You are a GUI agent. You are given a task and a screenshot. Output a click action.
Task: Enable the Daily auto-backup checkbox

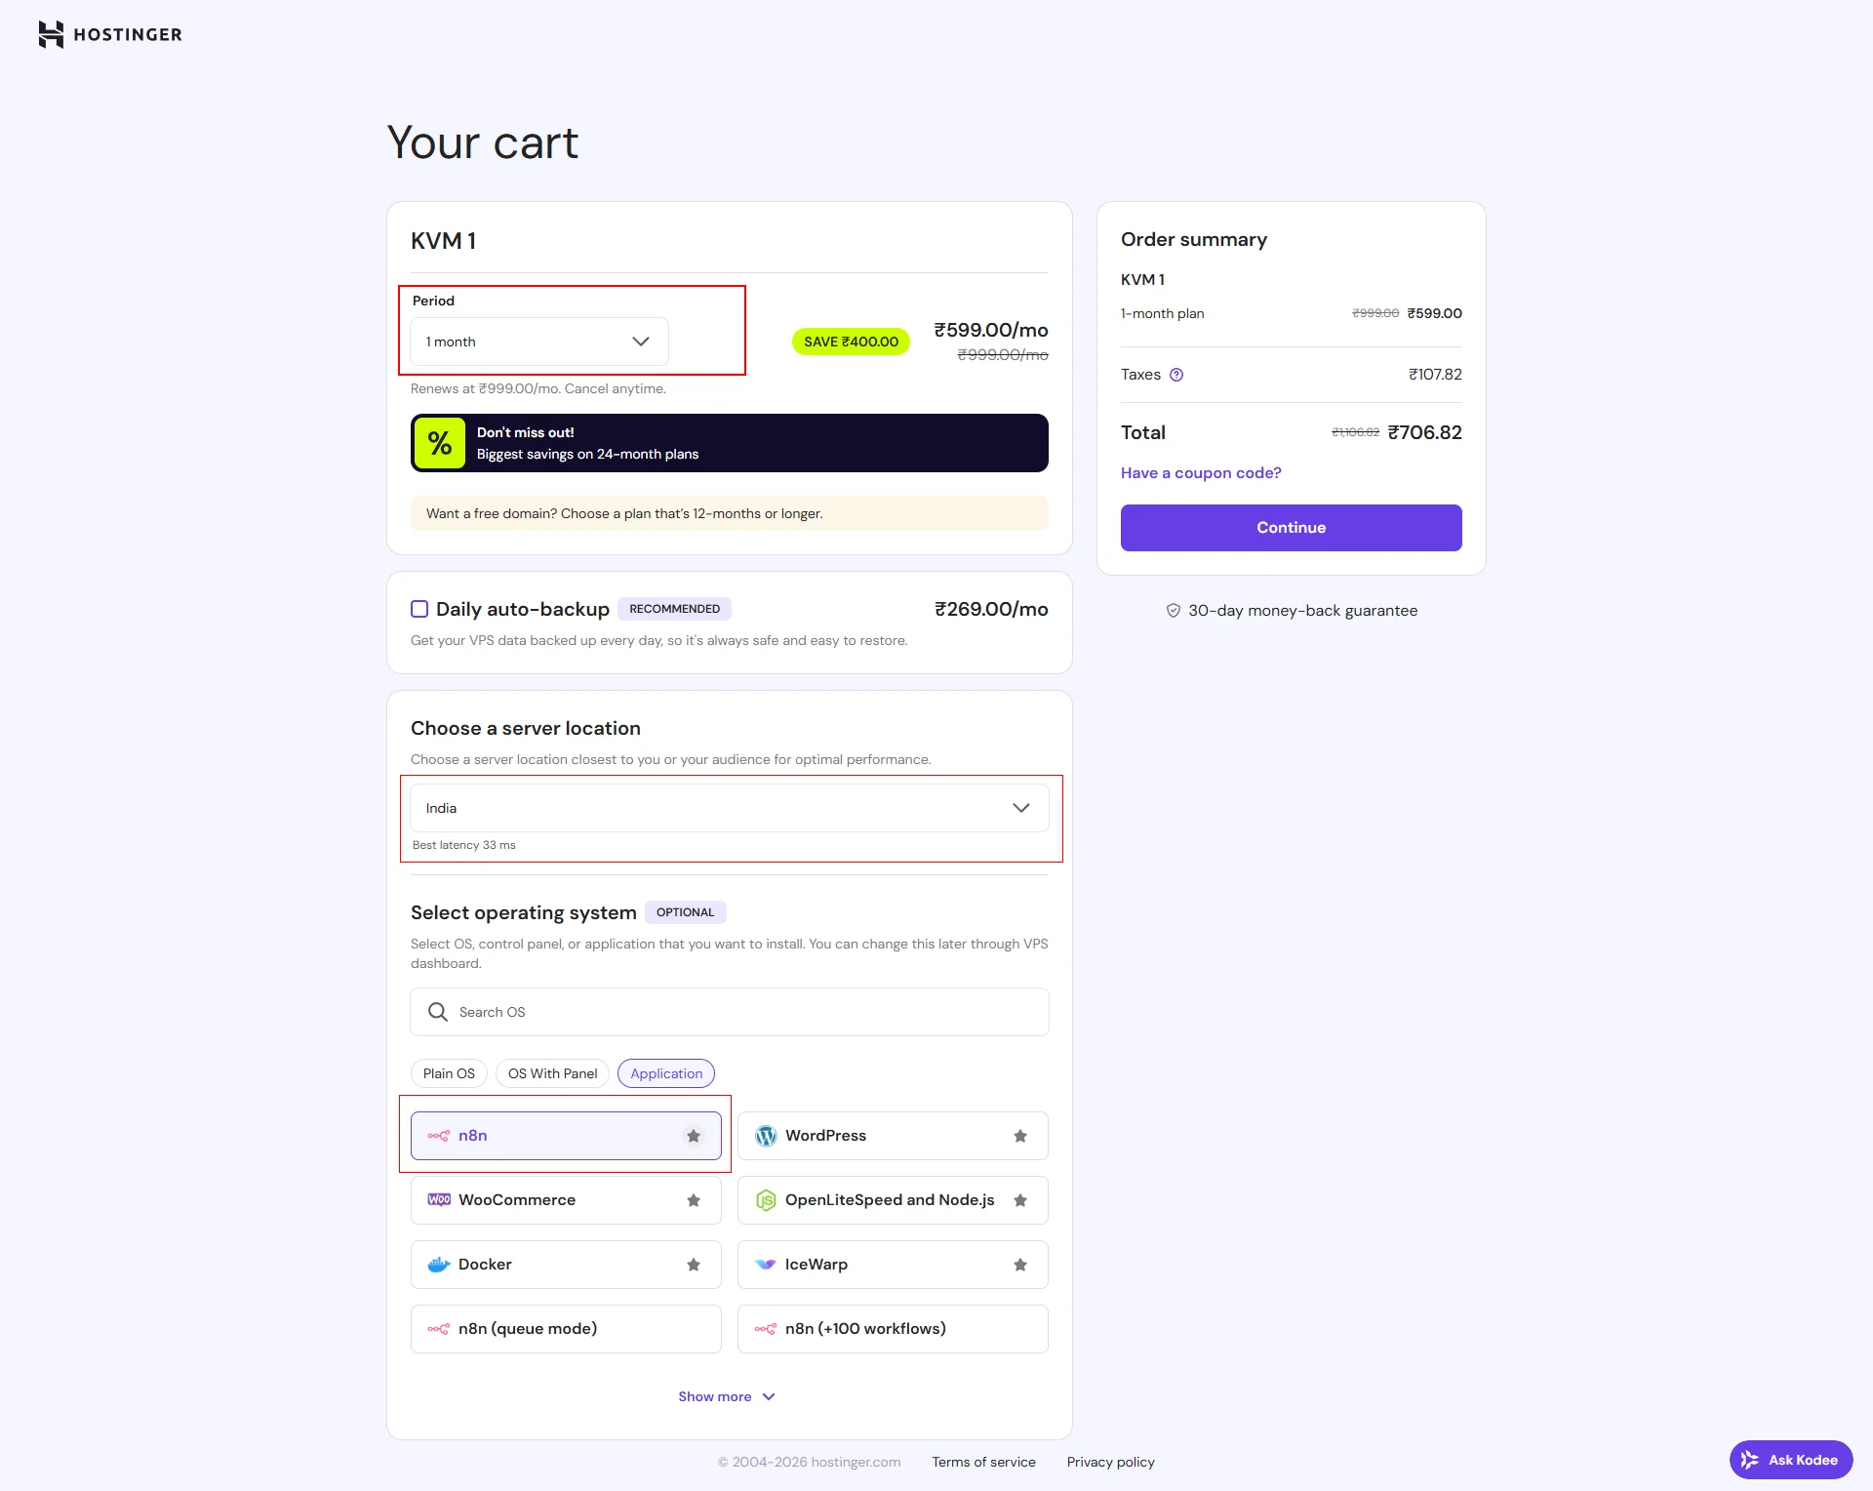pos(419,609)
